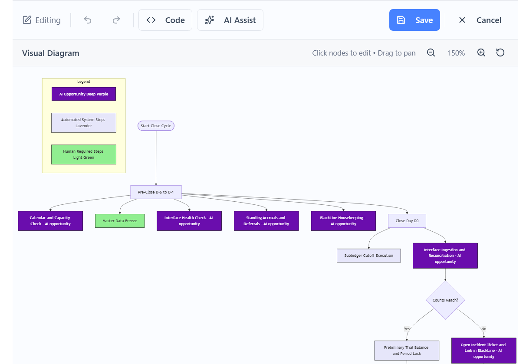
Task: Select the Start Close Cycle node
Action: coord(156,125)
